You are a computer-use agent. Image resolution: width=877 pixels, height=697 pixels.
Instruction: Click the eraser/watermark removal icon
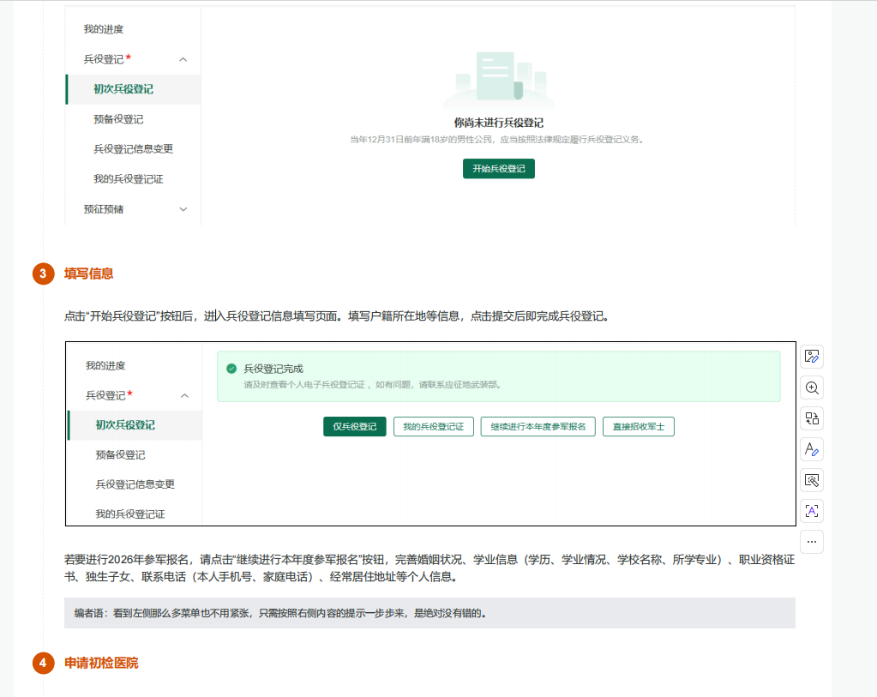click(x=811, y=480)
